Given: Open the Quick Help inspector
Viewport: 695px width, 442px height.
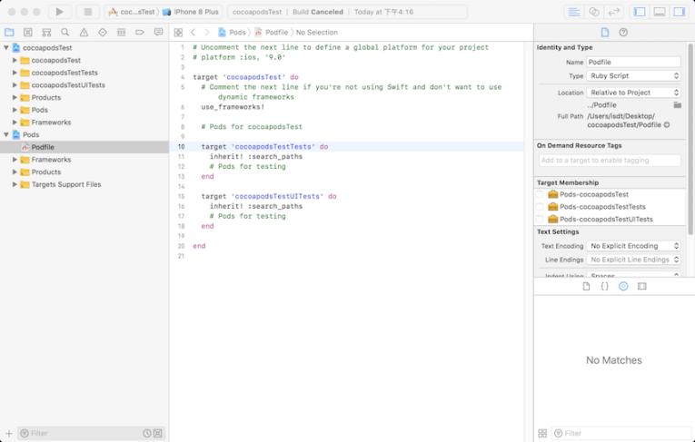Looking at the screenshot, I should [x=623, y=32].
